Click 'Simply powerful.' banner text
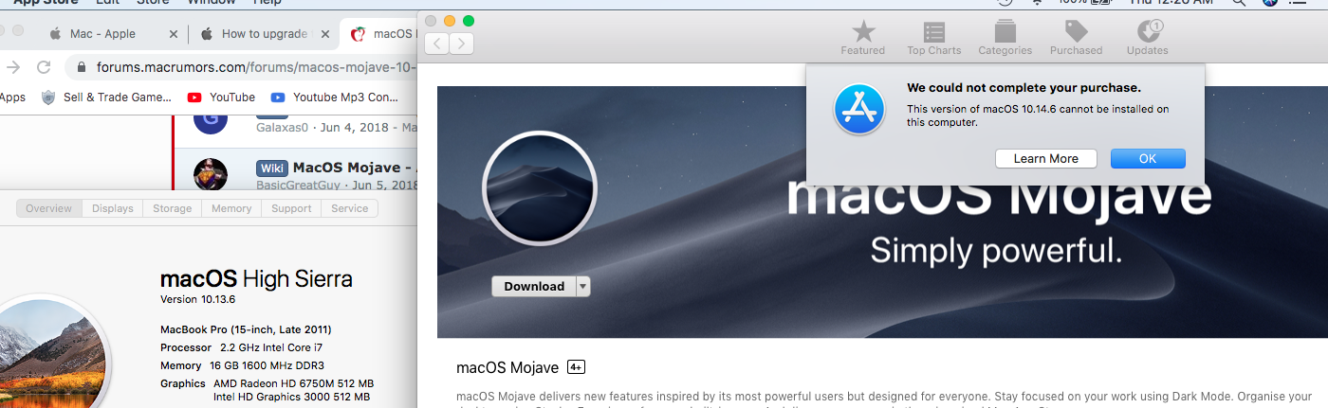Screen dimensions: 1328x408 pyautogui.click(x=996, y=249)
